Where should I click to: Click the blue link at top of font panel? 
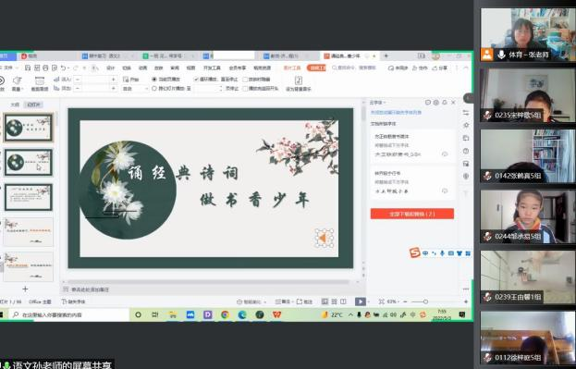396,113
